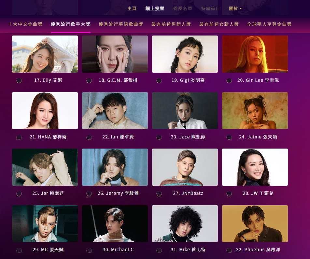The height and width of the screenshot is (259, 310).
Task: Click the JNYBeatz artist photo
Action: 185,167
